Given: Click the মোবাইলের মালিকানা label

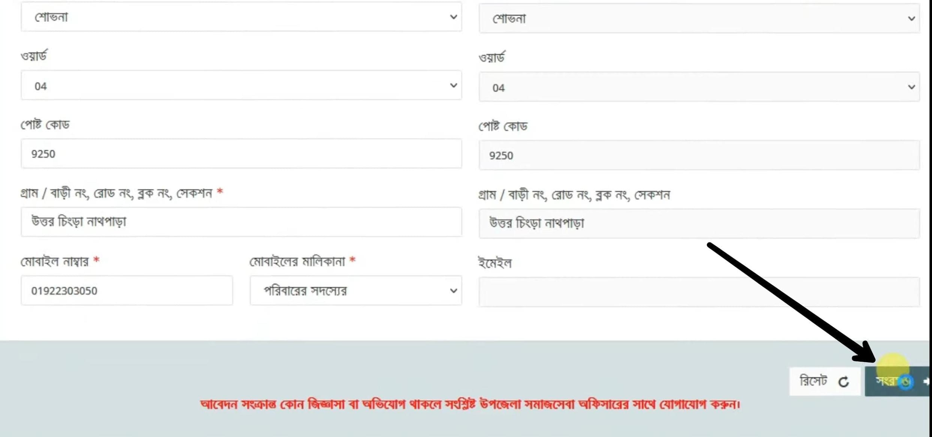Looking at the screenshot, I should click(297, 261).
